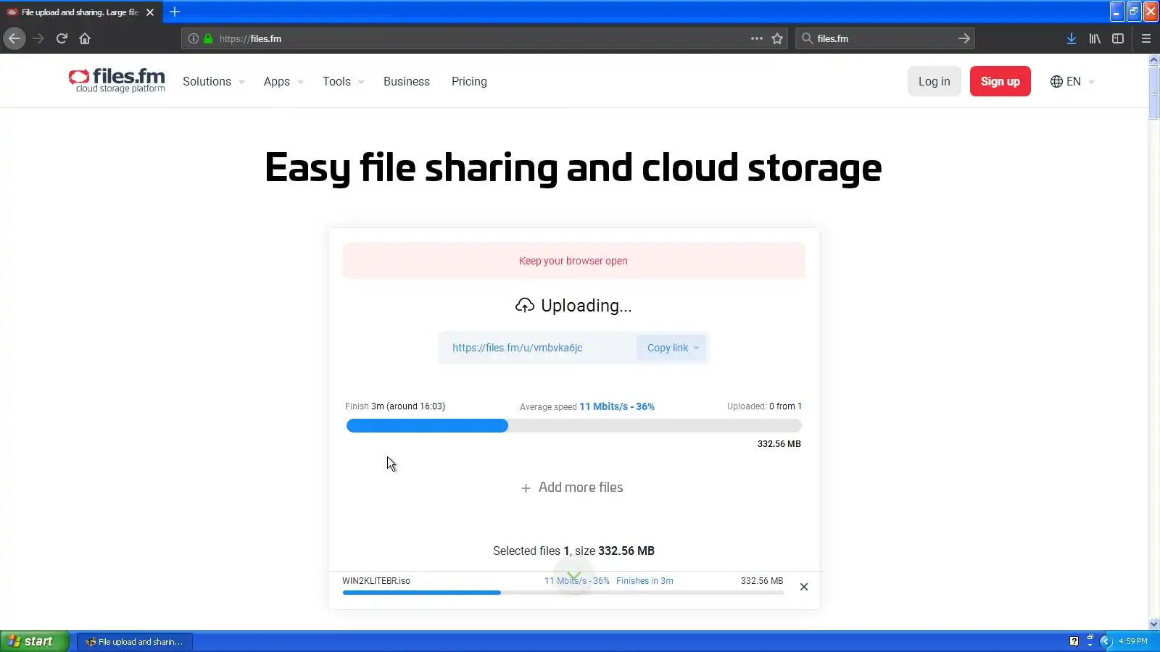Click the globe language icon

pos(1056,81)
